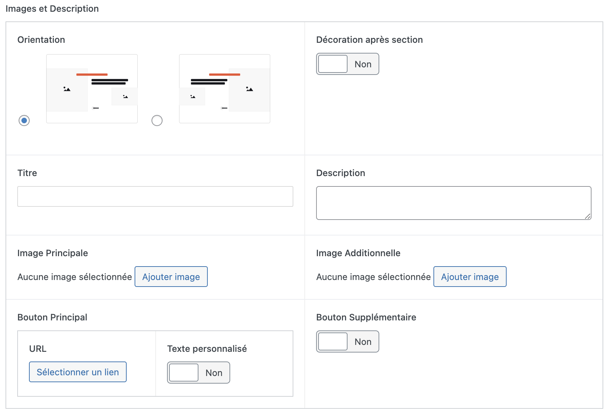This screenshot has height=415, width=606.
Task: Click the Image Additionnelle label
Action: click(x=358, y=253)
